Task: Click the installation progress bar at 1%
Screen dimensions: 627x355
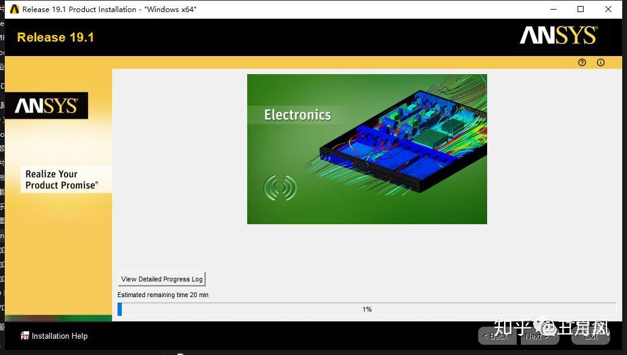Action: tap(367, 309)
